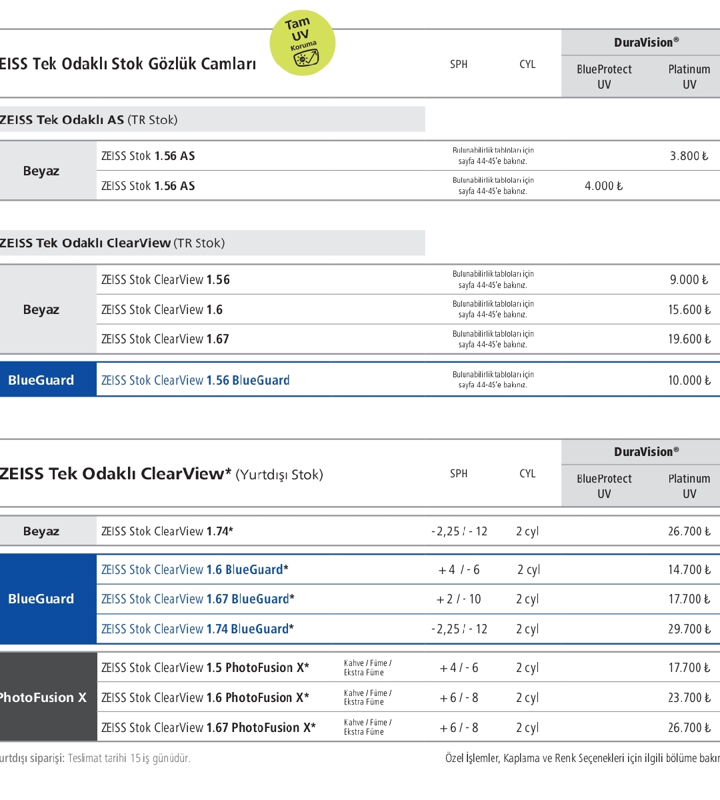
Task: Click the 10.000 ₺ BlueGuard price
Action: (689, 381)
